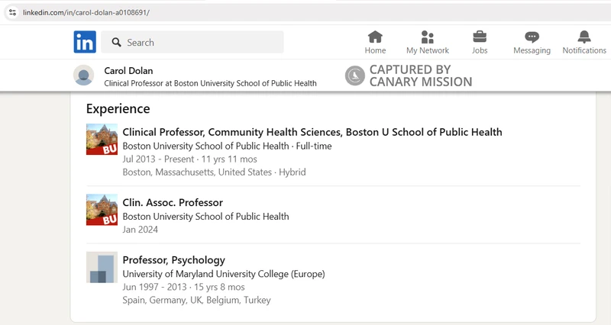Click the magnifier icon in Search box
The height and width of the screenshot is (325, 611).
pos(116,42)
